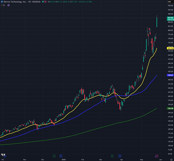Click the Nov time axis label
Screen dimensions: 174x161
coord(25,160)
